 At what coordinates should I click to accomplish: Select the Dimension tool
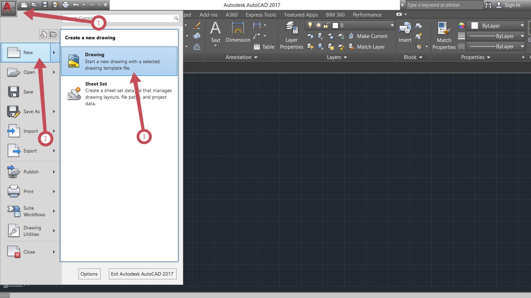coord(238,32)
